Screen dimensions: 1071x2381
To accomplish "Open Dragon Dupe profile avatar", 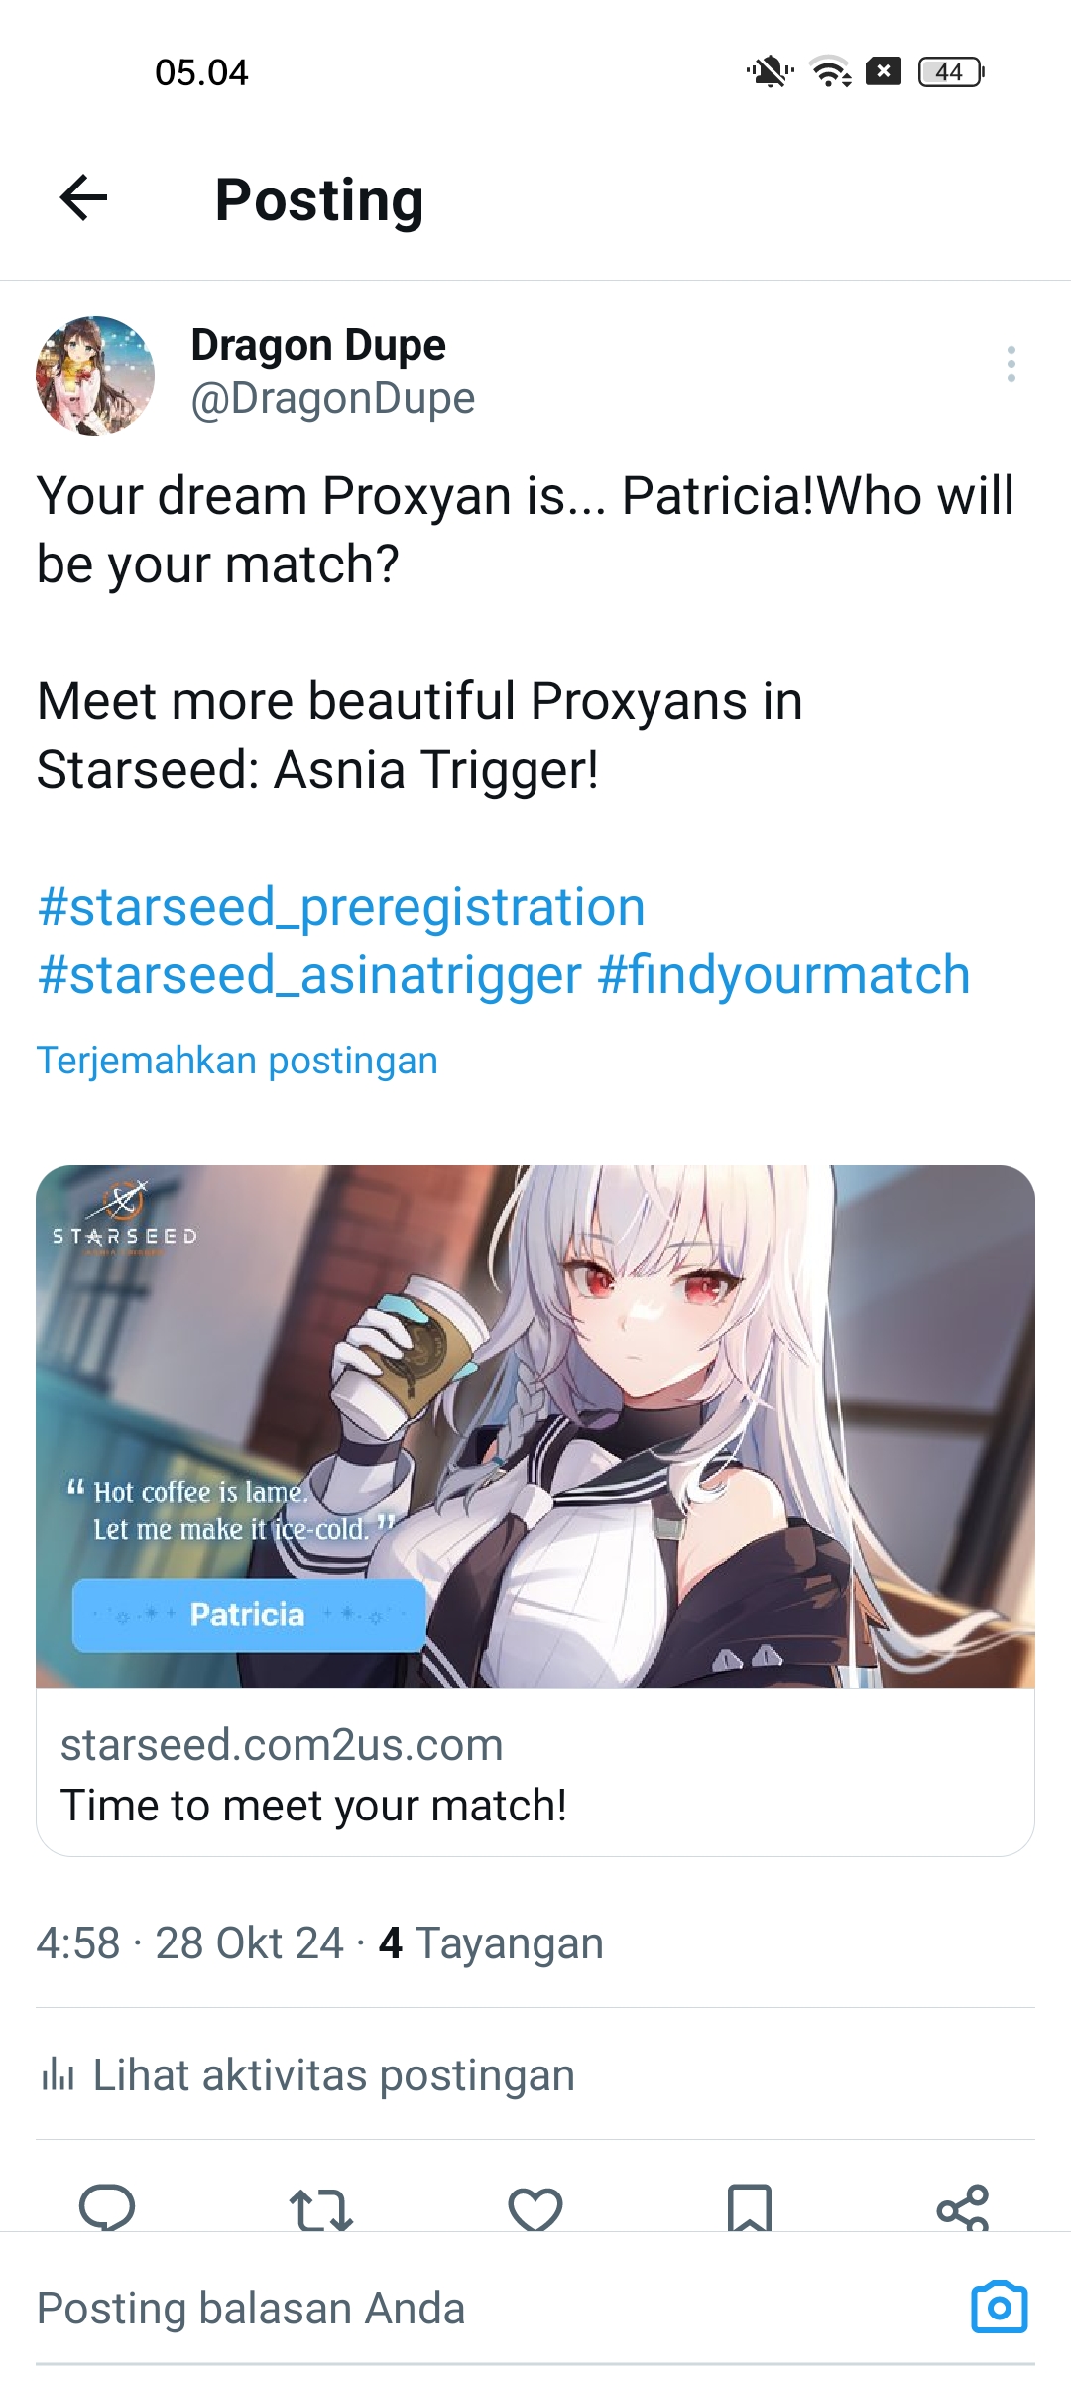I will click(x=95, y=376).
